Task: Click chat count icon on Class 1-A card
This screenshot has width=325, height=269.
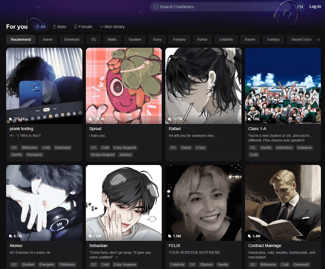Action: tap(249, 119)
